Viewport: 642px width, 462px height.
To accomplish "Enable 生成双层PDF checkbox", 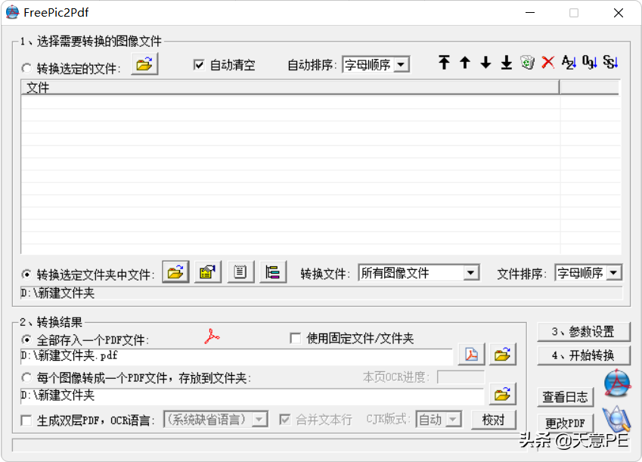I will [26, 420].
